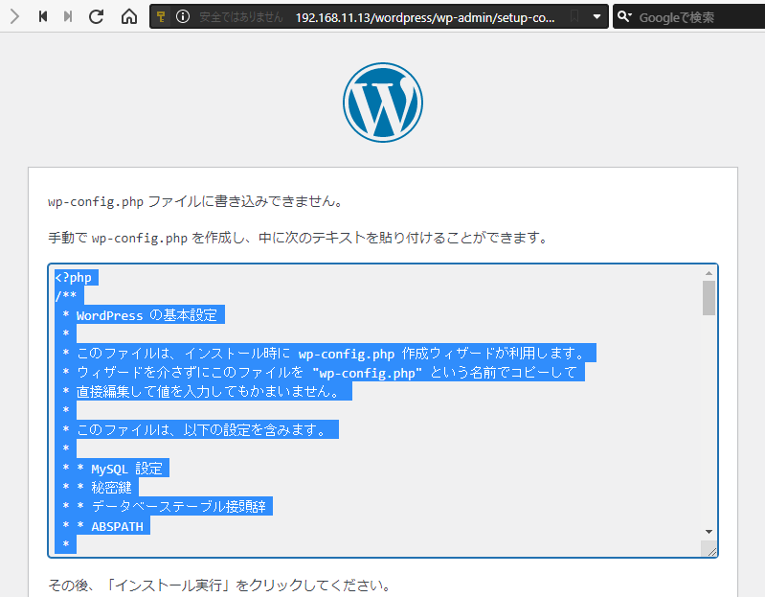Click the WordPress logo
The height and width of the screenshot is (597, 765).
tap(383, 103)
